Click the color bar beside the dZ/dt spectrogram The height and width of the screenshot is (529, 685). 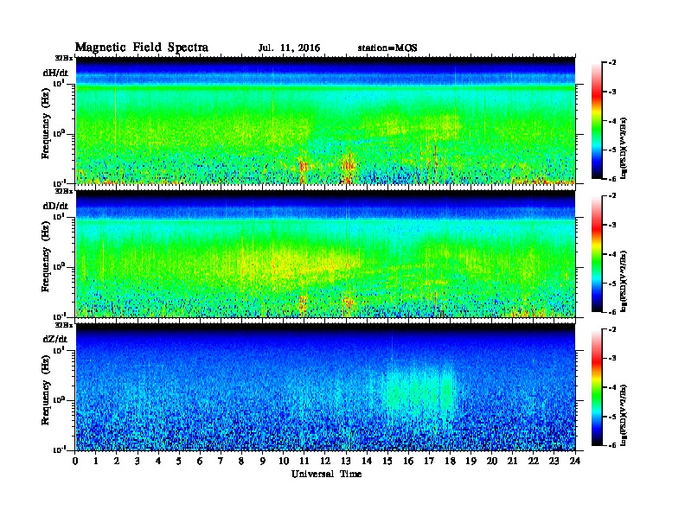coord(597,387)
